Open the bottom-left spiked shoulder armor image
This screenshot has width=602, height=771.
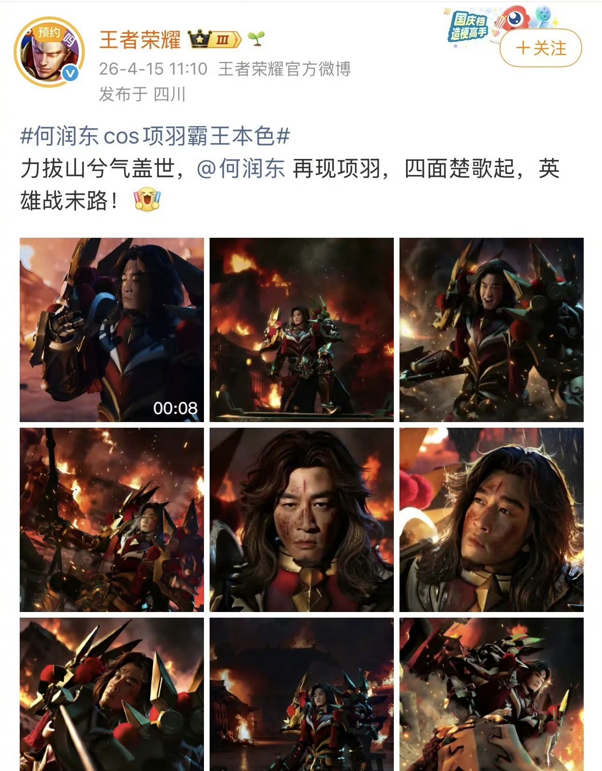(112, 694)
